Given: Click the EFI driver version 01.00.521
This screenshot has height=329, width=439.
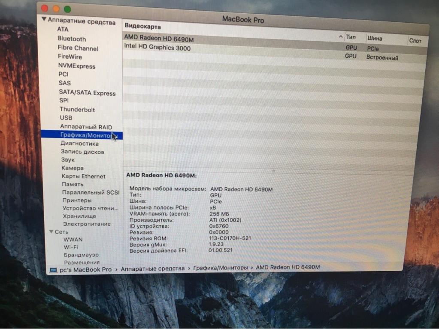Looking at the screenshot, I should [x=221, y=250].
